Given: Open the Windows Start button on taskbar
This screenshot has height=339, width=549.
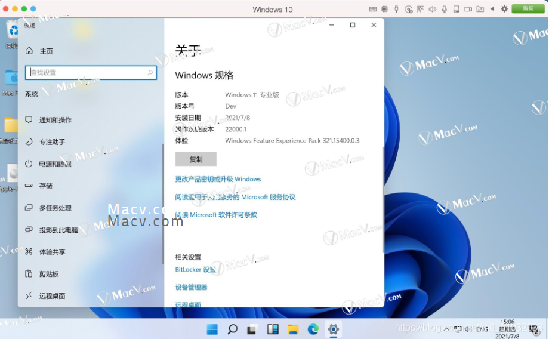Looking at the screenshot, I should 212,329.
